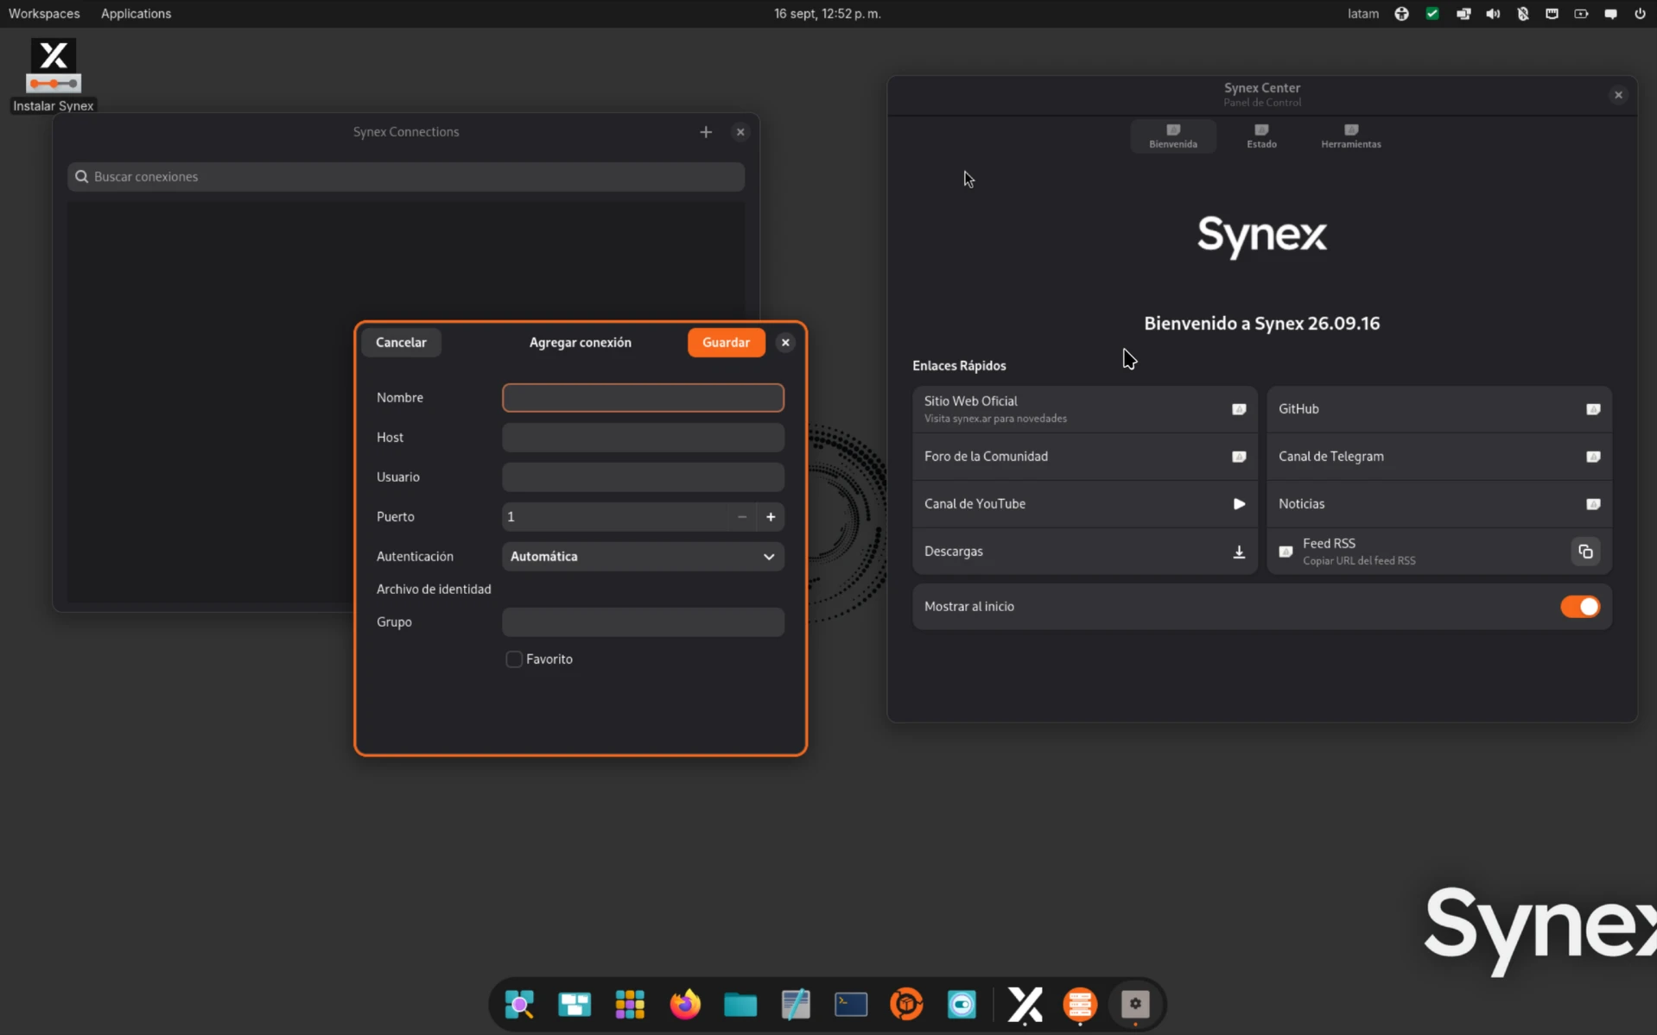Screen dimensions: 1657x1035
Task: Switch to the Herramientas tab
Action: (1350, 136)
